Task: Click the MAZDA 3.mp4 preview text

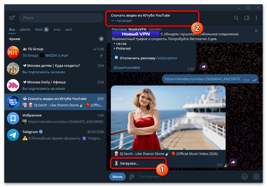Action: (x=57, y=56)
